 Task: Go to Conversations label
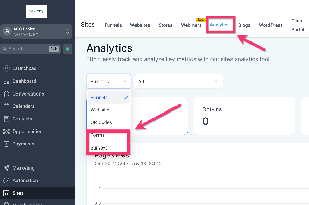[28, 94]
